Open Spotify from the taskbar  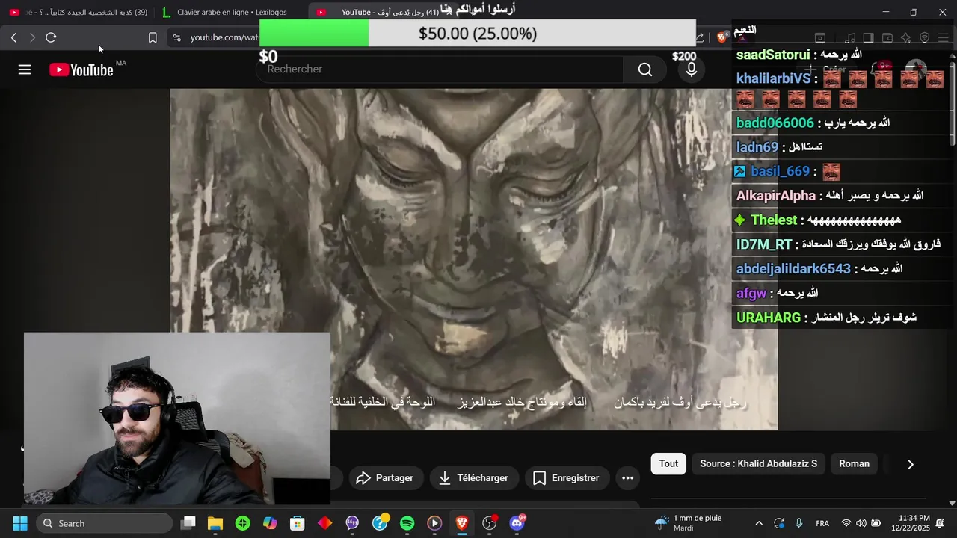[x=407, y=523]
